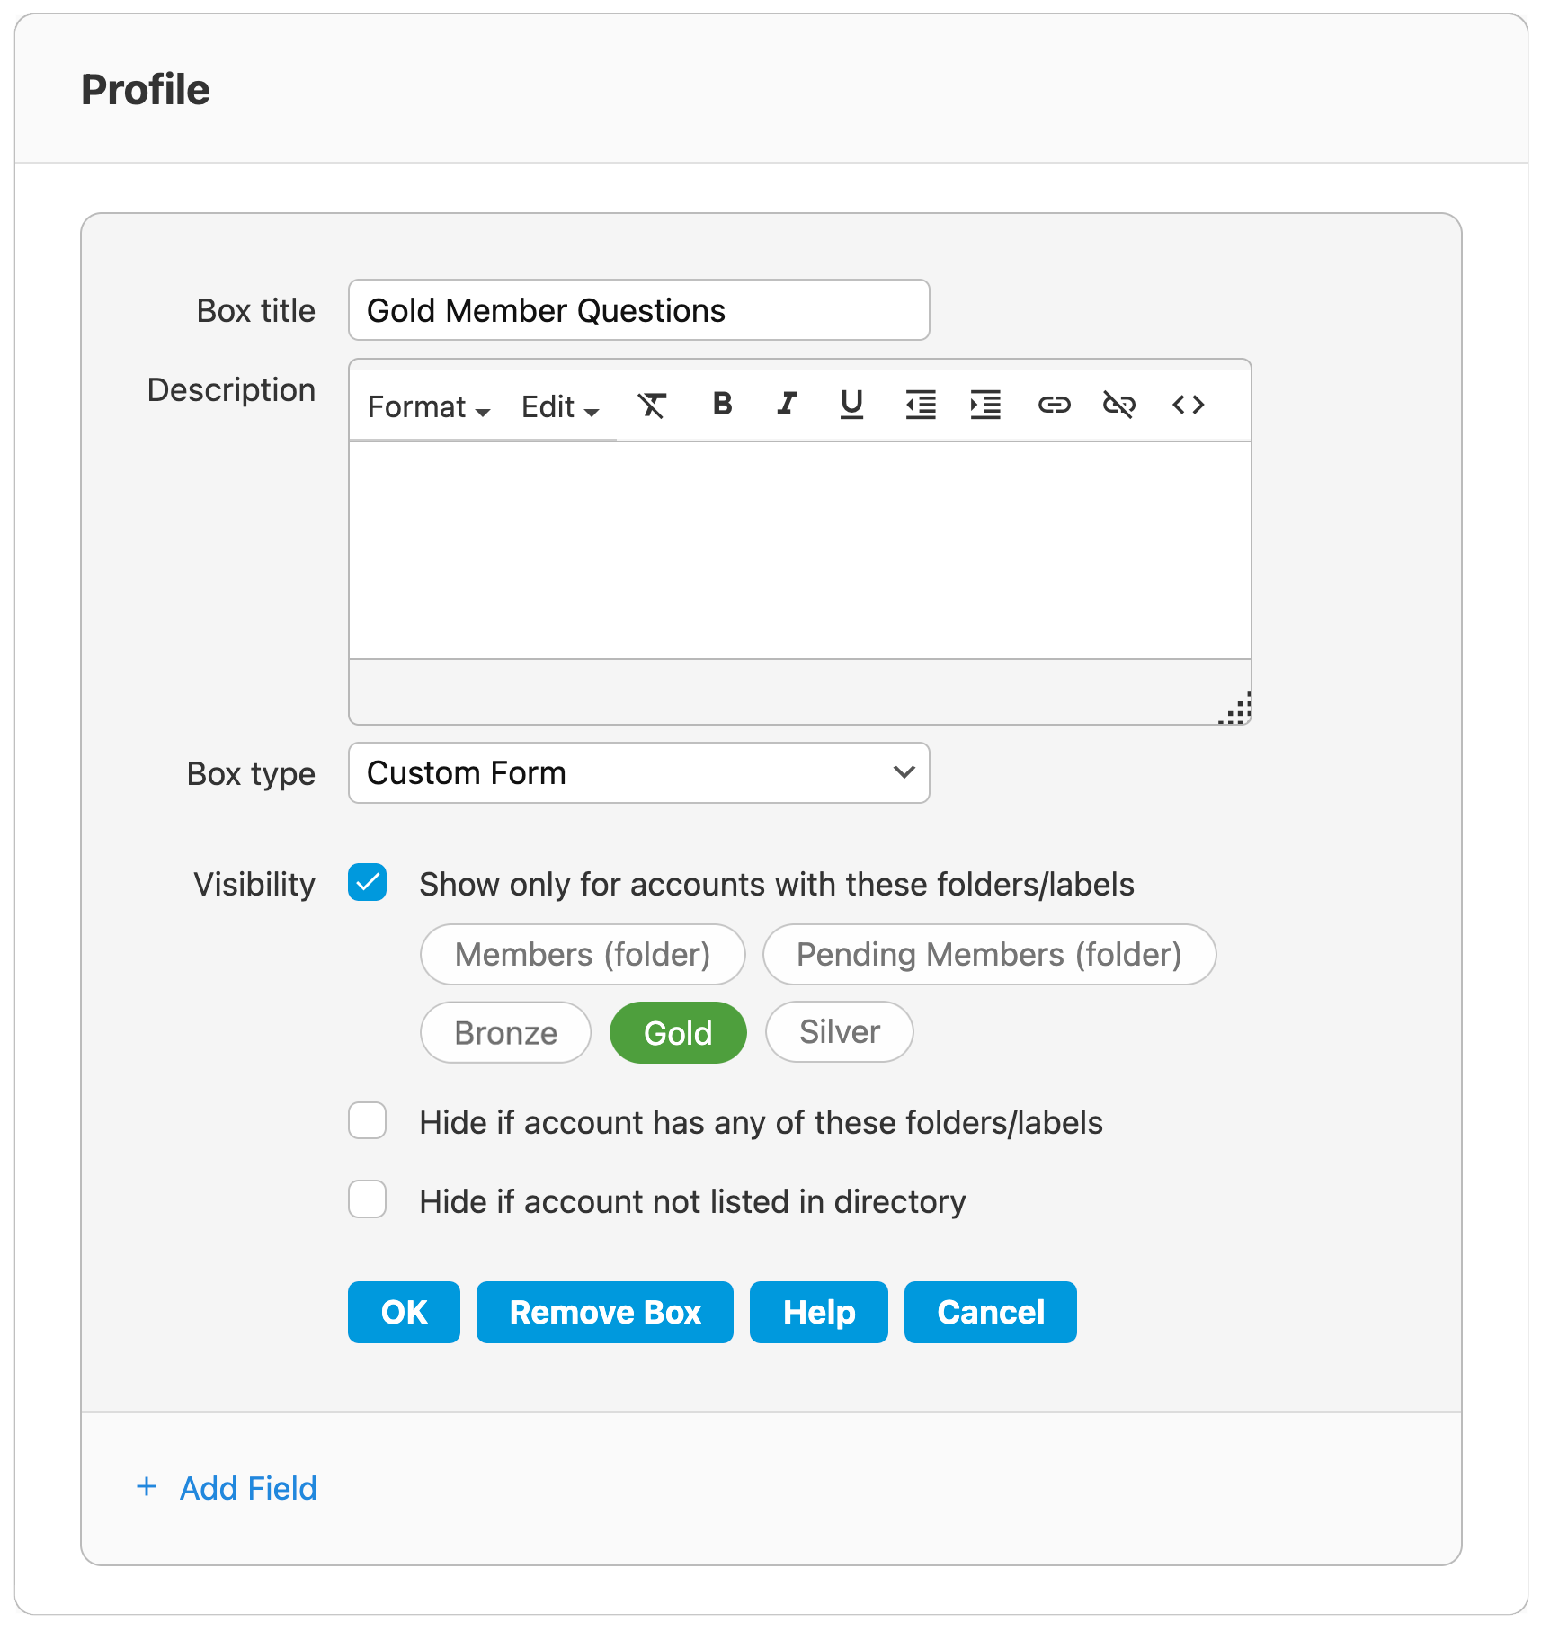Viewport: 1541px width, 1631px height.
Task: Toggle underline formatting in description editor
Action: coord(851,405)
